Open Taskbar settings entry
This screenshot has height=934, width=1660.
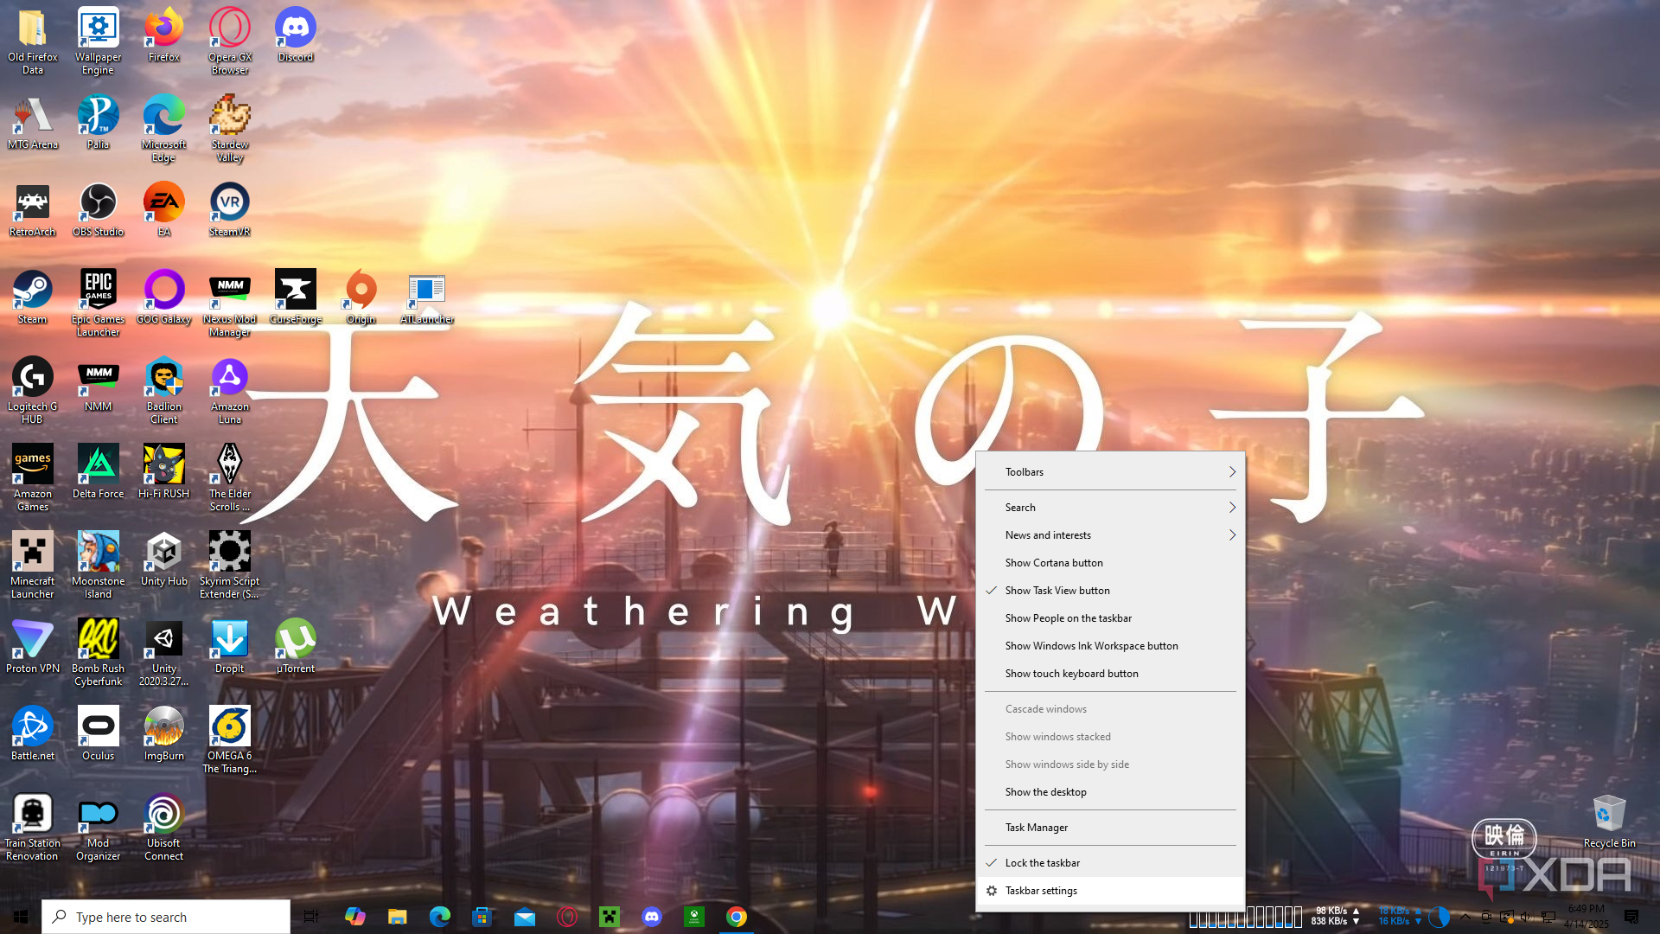click(1110, 891)
